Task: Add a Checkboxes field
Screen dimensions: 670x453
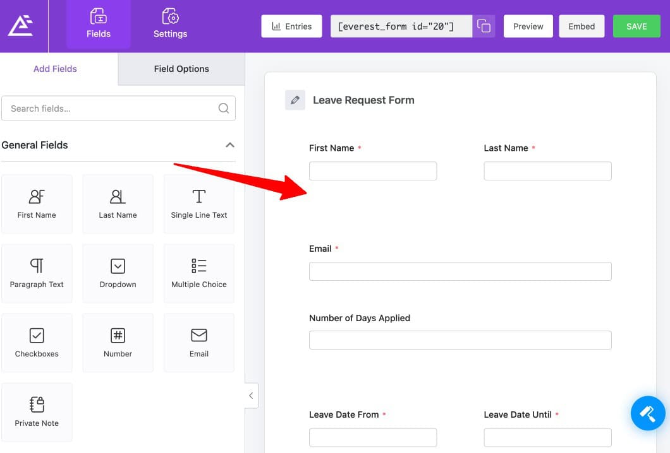Action: [x=37, y=343]
